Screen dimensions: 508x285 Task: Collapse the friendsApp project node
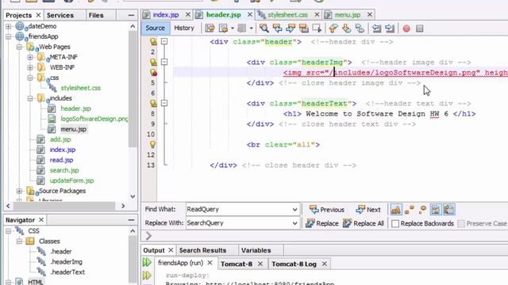click(x=9, y=36)
